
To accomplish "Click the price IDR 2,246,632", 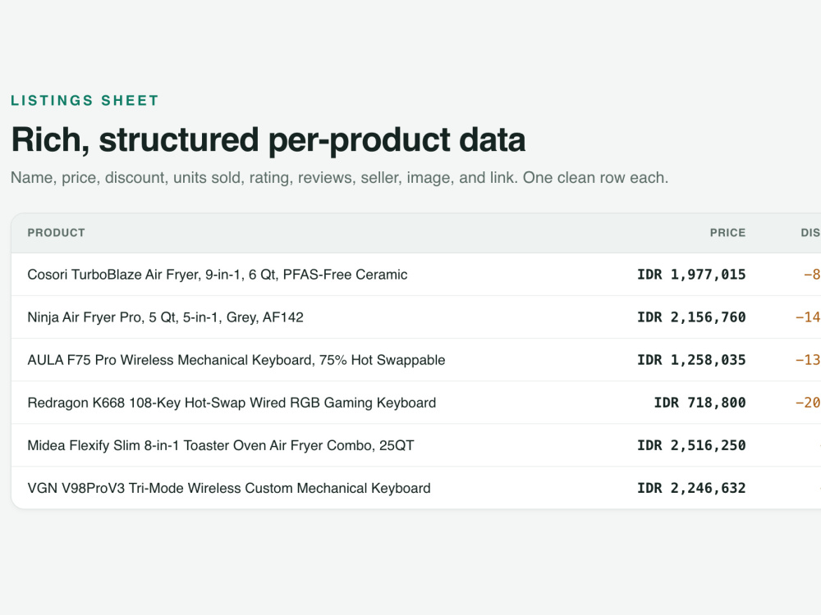I will click(x=691, y=489).
